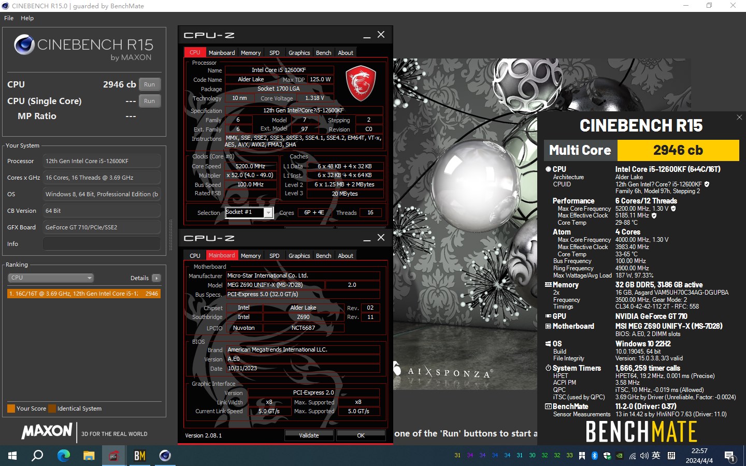Click the Info input field
This screenshot has width=746, height=466.
tap(102, 244)
